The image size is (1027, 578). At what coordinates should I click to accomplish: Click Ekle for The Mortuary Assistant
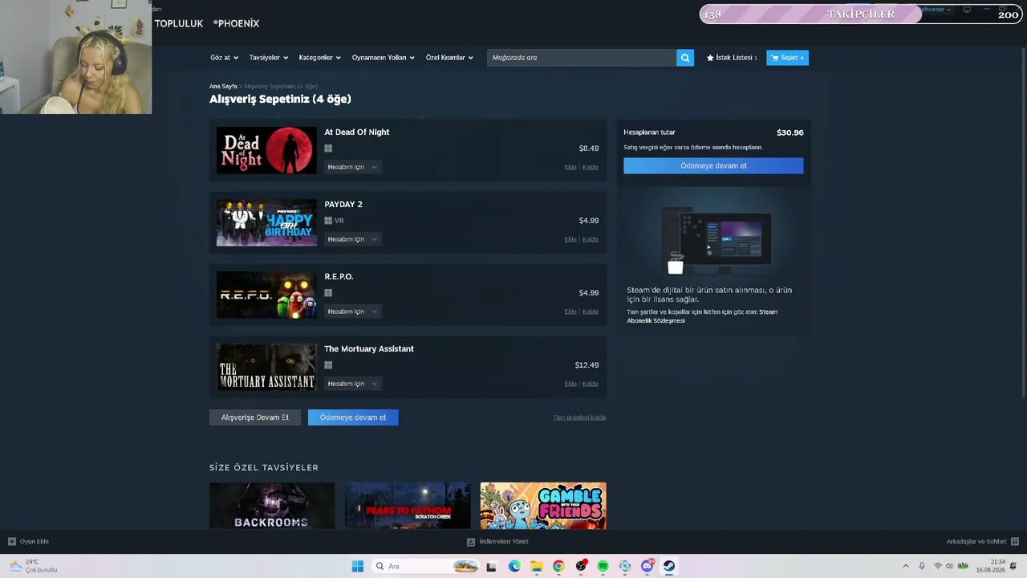tap(570, 384)
